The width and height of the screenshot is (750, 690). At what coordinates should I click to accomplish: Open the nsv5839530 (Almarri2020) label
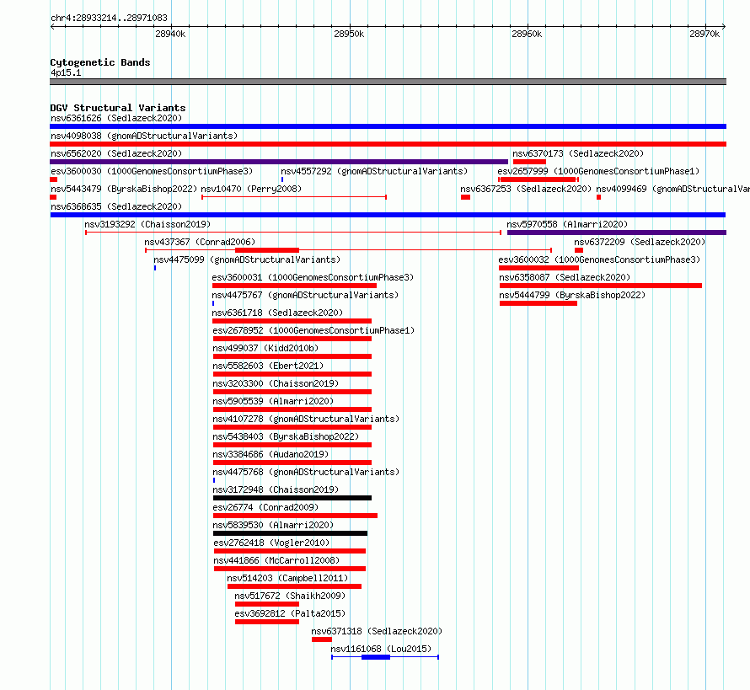[273, 525]
